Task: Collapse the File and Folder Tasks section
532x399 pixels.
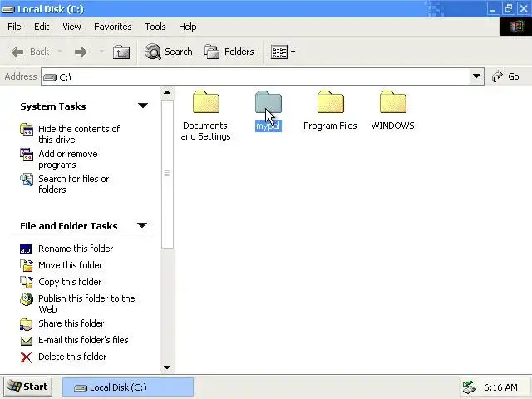Action: point(142,225)
